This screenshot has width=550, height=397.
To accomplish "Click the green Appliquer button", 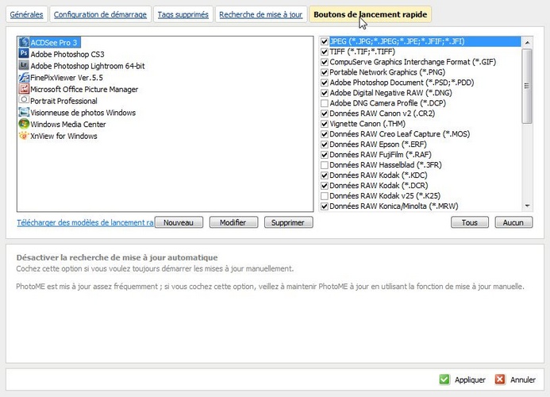I will 463,380.
